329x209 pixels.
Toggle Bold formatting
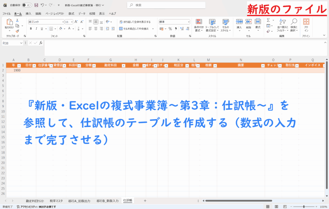click(31, 29)
